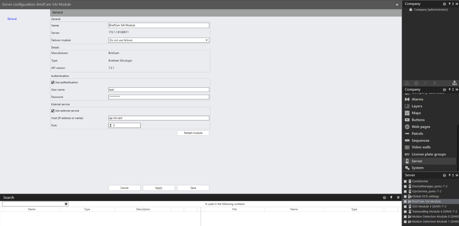Click the Host IP address input field
Image resolution: width=459 pixels, height=226 pixels.
[x=159, y=118]
